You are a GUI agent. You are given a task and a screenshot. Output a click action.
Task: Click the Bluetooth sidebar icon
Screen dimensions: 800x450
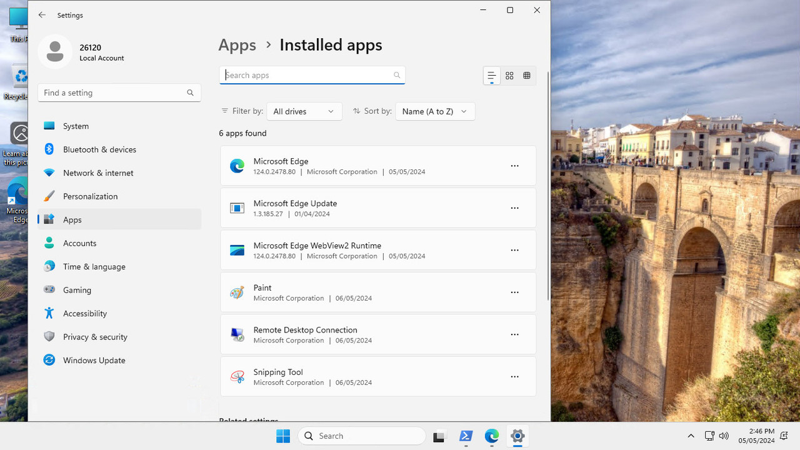point(49,149)
